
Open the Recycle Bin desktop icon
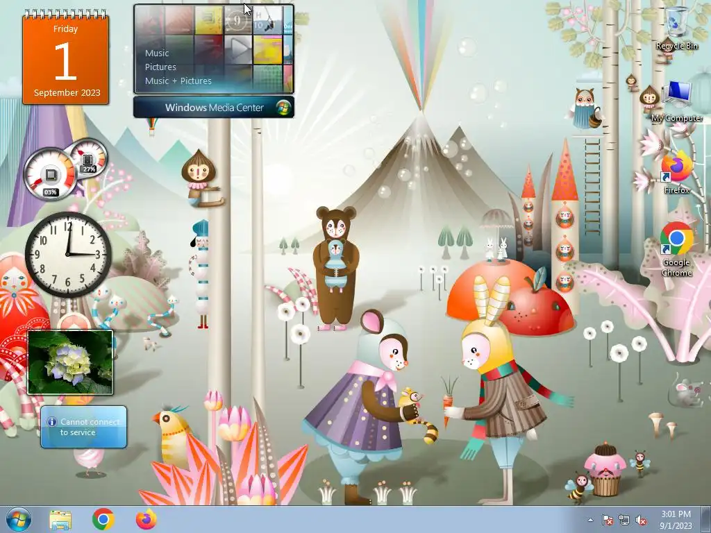coord(676,27)
